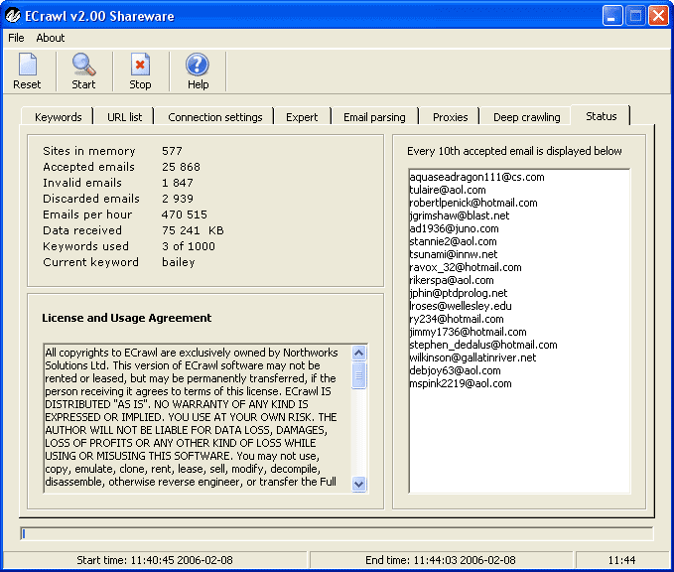674x572 pixels.
Task: Select the Expert tab
Action: (x=302, y=117)
